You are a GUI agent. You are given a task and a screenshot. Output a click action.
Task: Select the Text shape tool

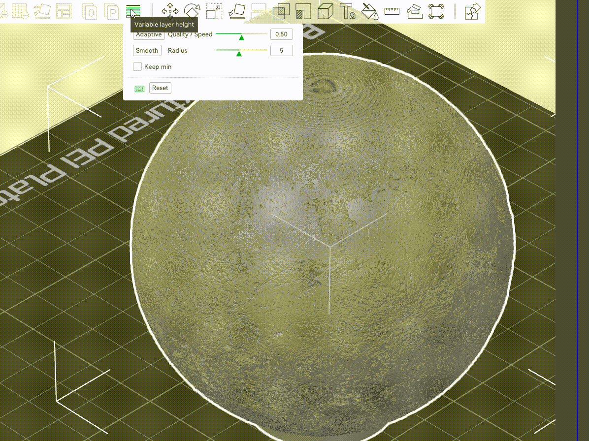pyautogui.click(x=348, y=11)
